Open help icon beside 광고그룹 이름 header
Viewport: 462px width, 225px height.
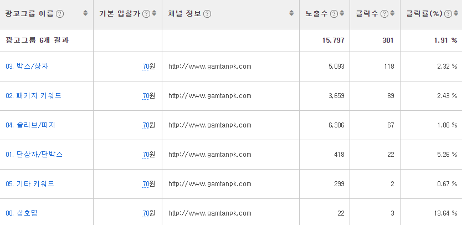tap(60, 14)
